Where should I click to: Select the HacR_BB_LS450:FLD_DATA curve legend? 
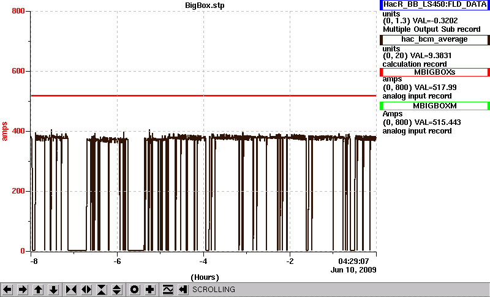435,5
